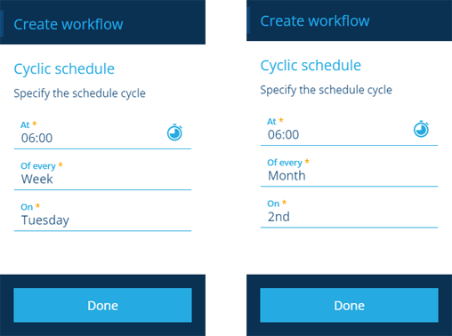Open the 'Of every' dropdown showing Week
This screenshot has width=452, height=336.
point(102,174)
